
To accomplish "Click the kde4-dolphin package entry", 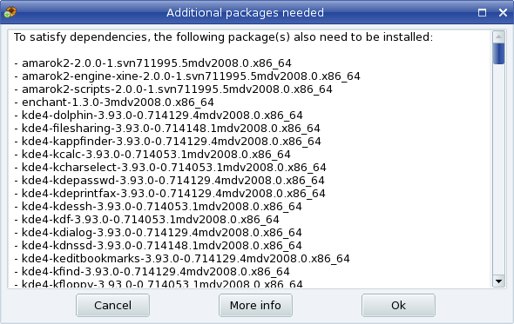I will point(159,116).
